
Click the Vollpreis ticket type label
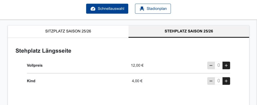tap(35, 65)
